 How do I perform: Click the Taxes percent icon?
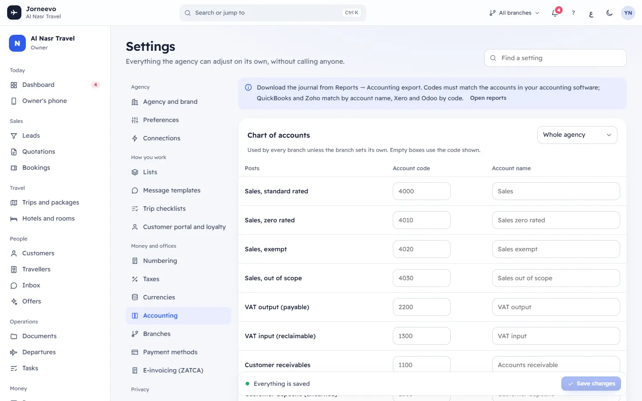pos(135,279)
